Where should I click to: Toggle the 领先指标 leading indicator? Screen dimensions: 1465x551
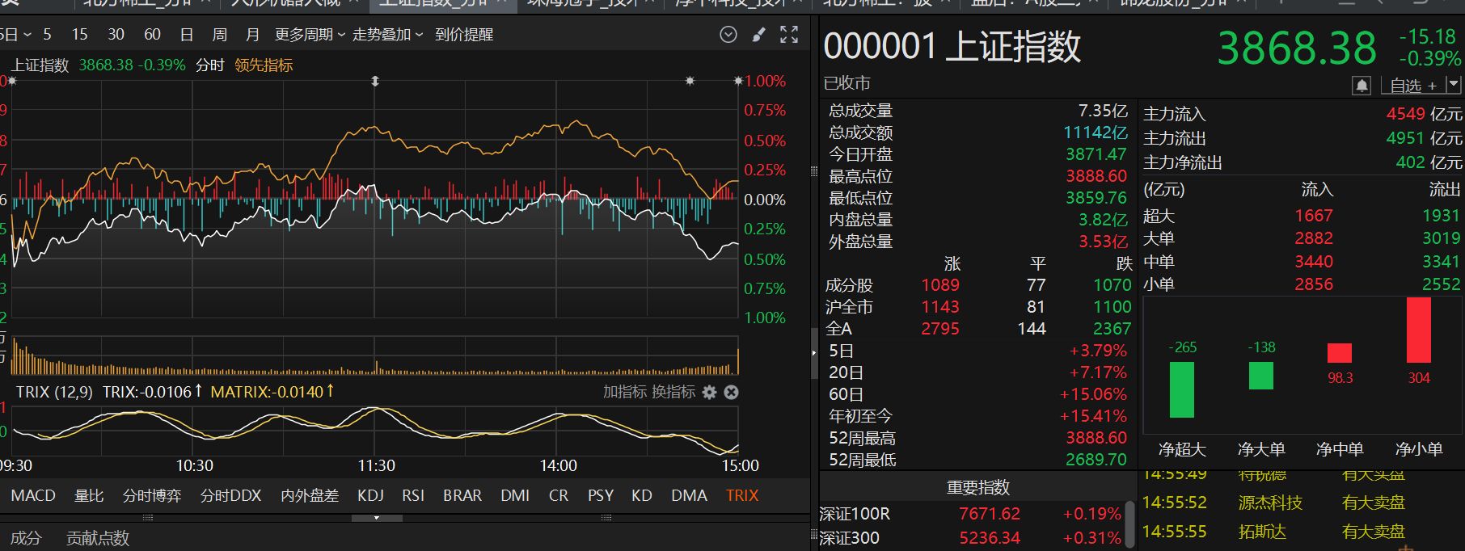[264, 65]
